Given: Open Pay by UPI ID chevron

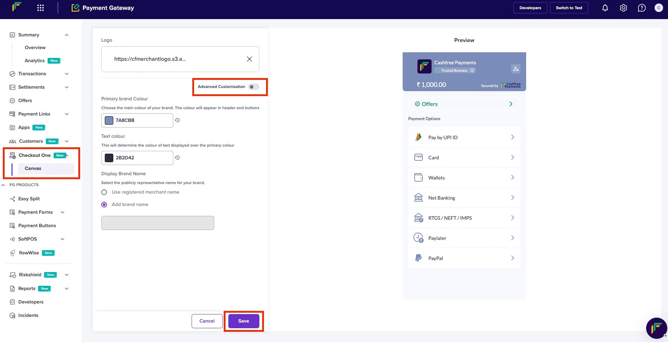Looking at the screenshot, I should [512, 137].
